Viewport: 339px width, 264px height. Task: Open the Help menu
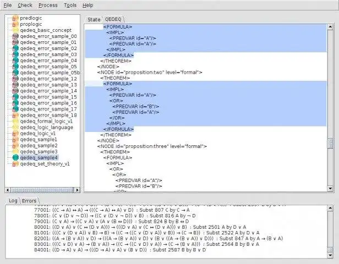[x=88, y=5]
